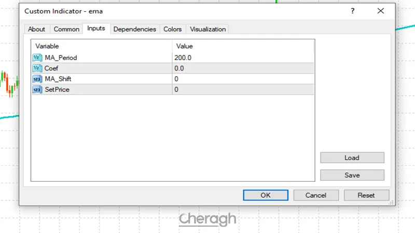Click the Coef variable type icon
The width and height of the screenshot is (415, 233).
click(37, 68)
